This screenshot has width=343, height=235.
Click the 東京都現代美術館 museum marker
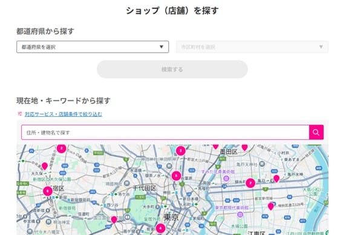click(240, 214)
